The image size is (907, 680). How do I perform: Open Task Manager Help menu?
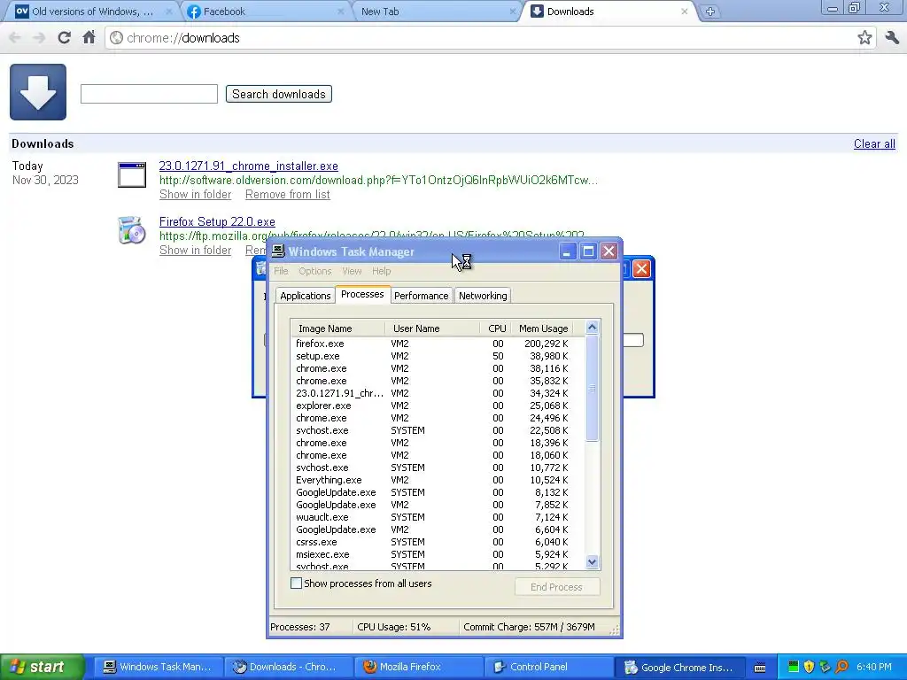381,271
